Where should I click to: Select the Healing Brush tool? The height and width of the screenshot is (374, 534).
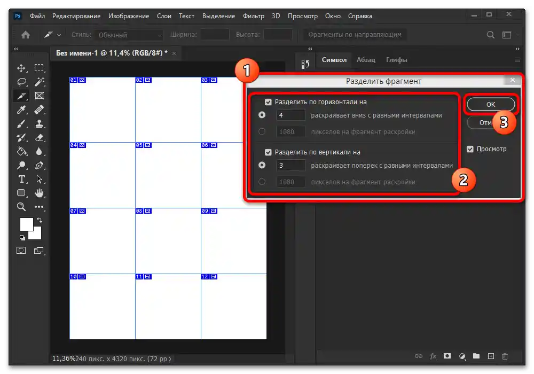click(x=39, y=110)
